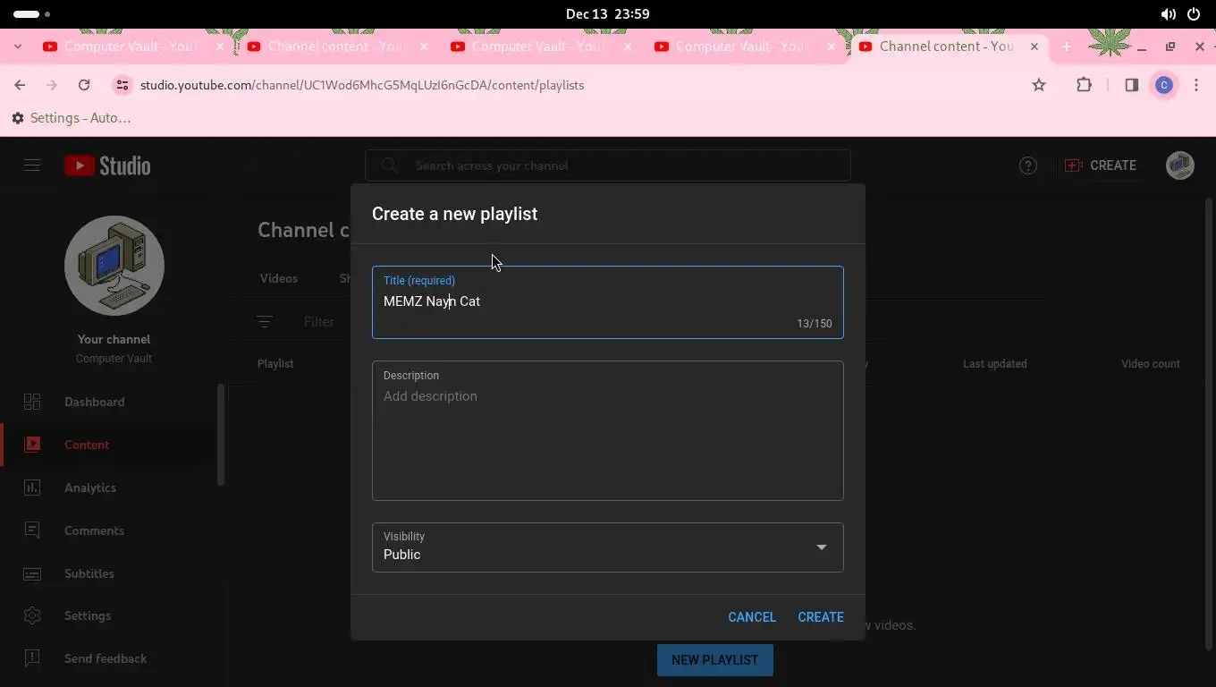Click the Dashboard grid icon
Screen dimensions: 1216x687
(32, 402)
